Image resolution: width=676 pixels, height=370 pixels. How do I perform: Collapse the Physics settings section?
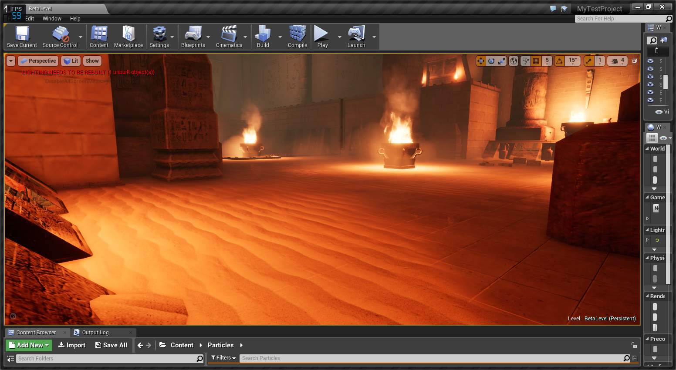pos(647,258)
